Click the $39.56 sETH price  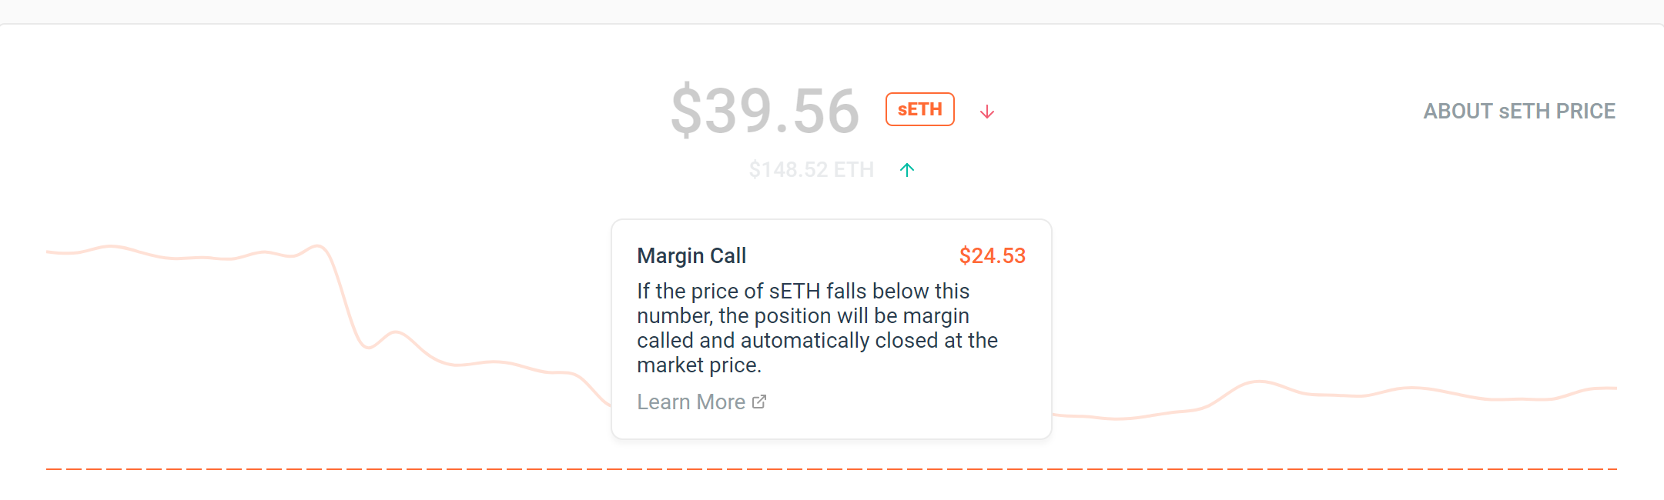point(765,112)
